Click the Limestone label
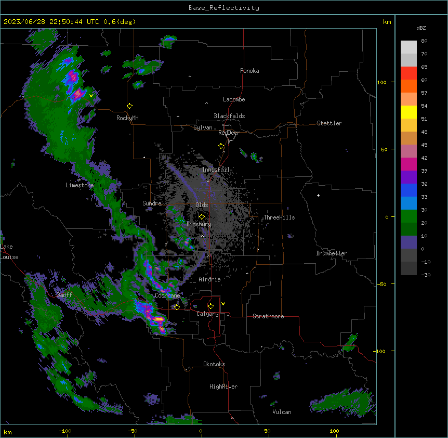448x438 pixels. coord(80,185)
